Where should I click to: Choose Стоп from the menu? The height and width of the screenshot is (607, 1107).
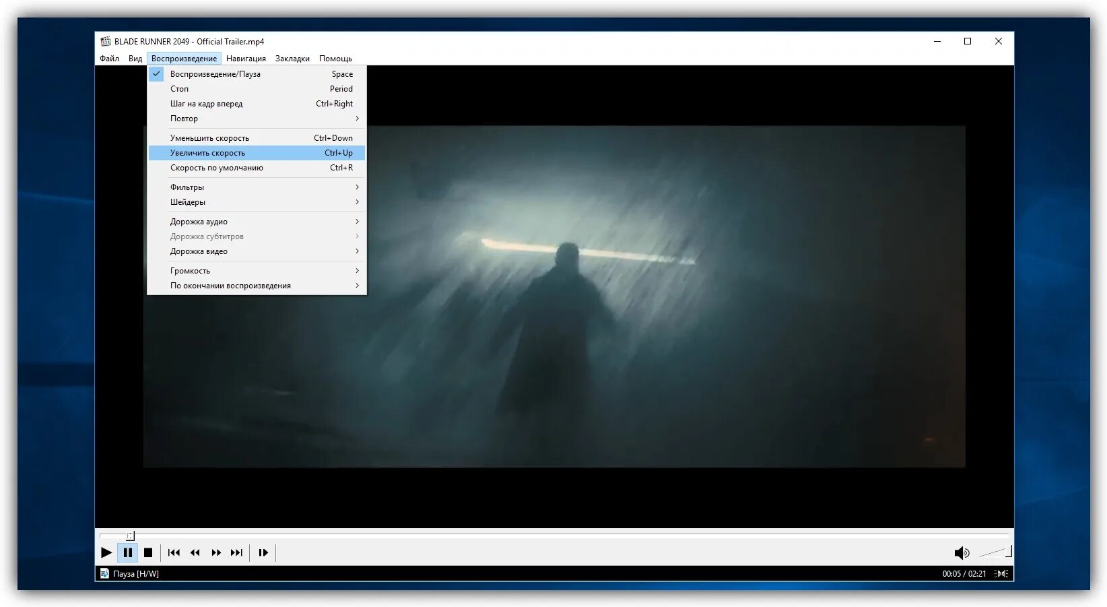coord(257,89)
